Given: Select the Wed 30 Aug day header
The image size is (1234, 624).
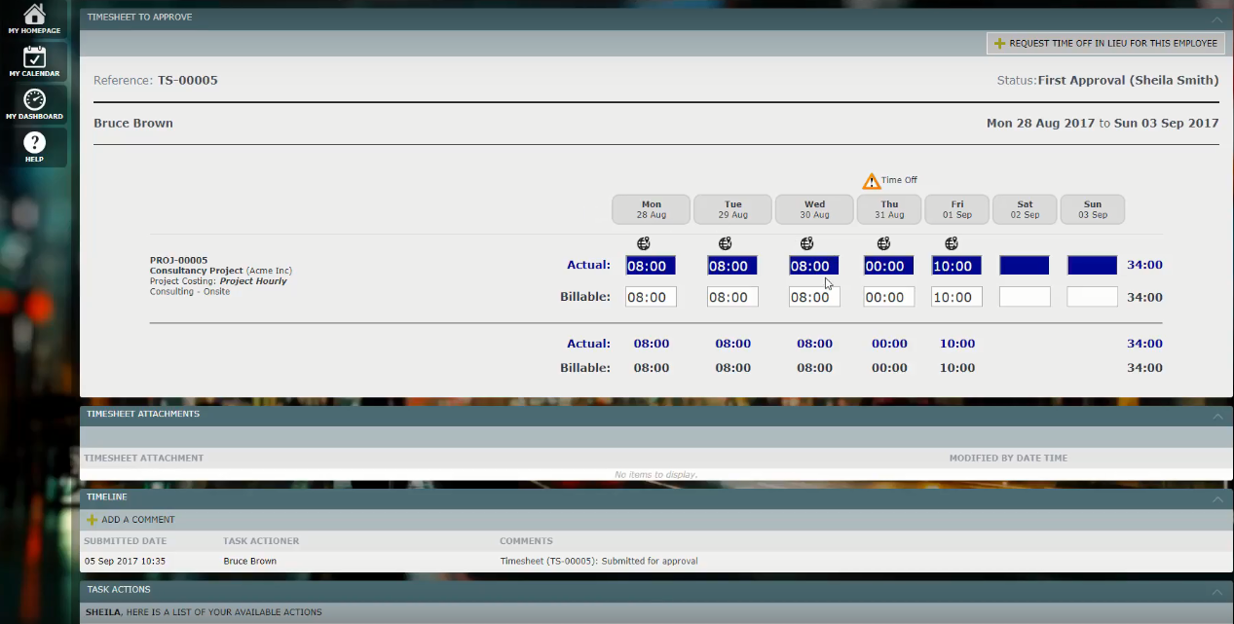Looking at the screenshot, I should [814, 209].
